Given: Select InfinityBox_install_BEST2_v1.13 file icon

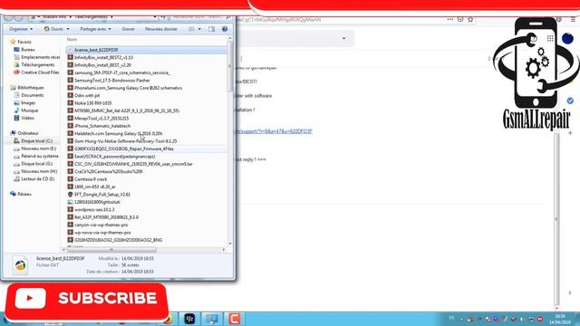Looking at the screenshot, I should click(x=71, y=57).
